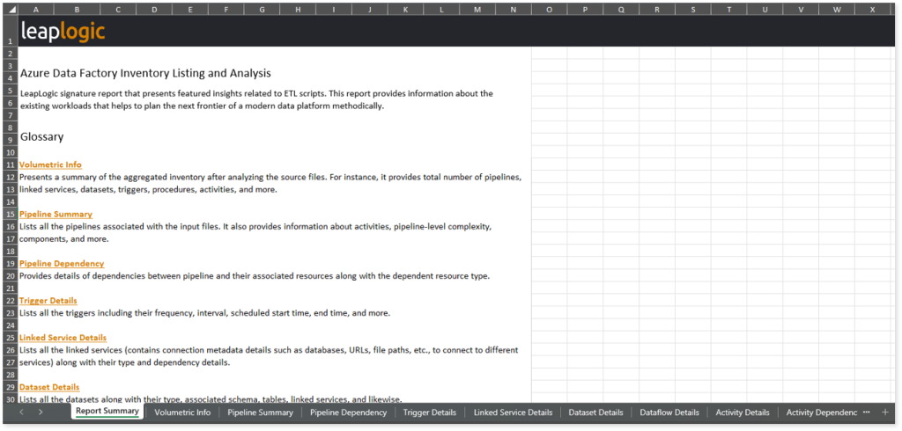The width and height of the screenshot is (902, 431).
Task: Show more sheet tabs via ellipsis
Action: pos(867,412)
